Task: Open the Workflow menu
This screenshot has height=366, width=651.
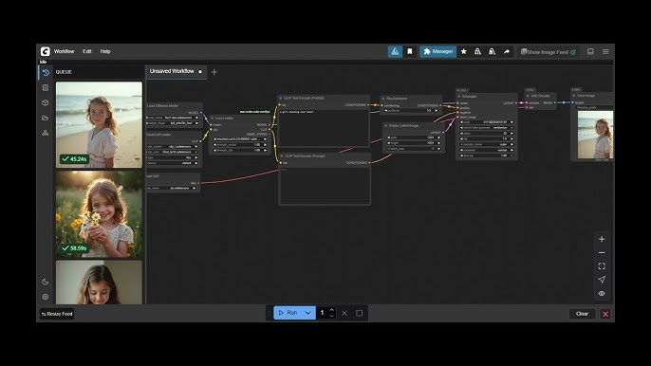Action: (64, 51)
